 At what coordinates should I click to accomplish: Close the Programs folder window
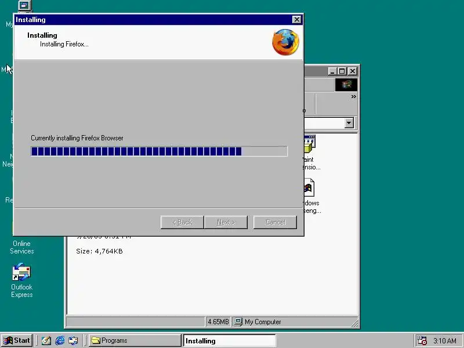(x=353, y=71)
